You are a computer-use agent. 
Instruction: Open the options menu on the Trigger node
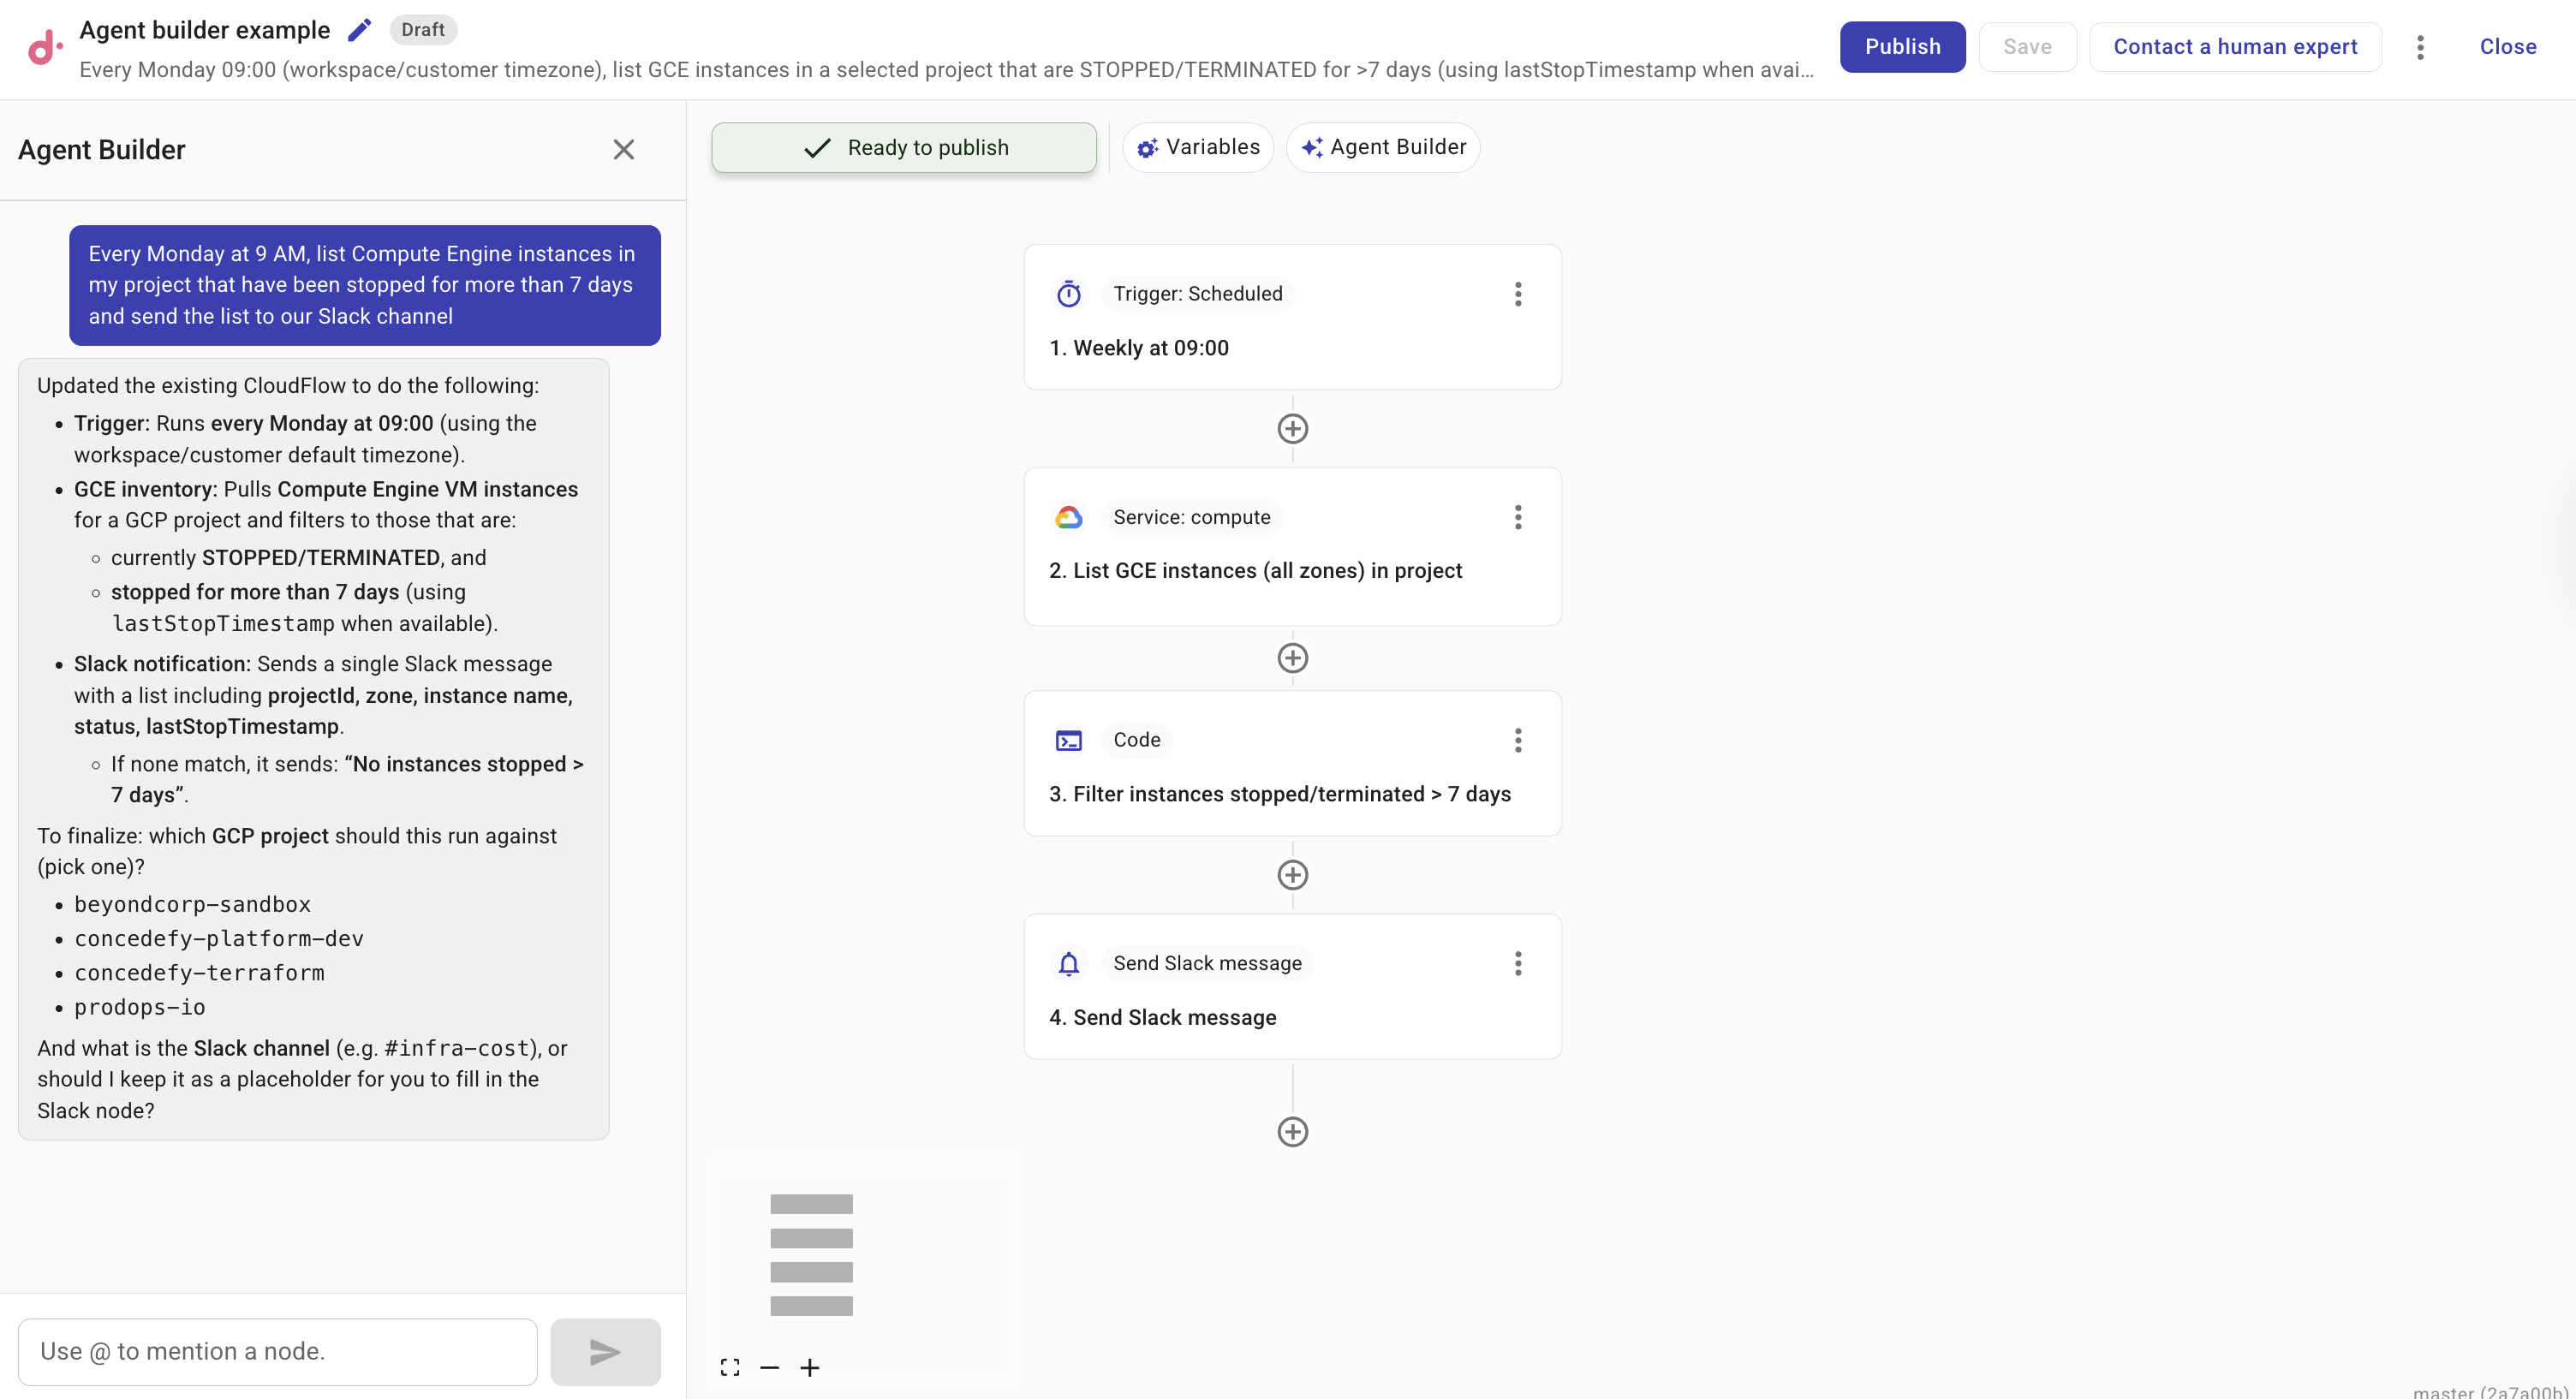(x=1518, y=293)
